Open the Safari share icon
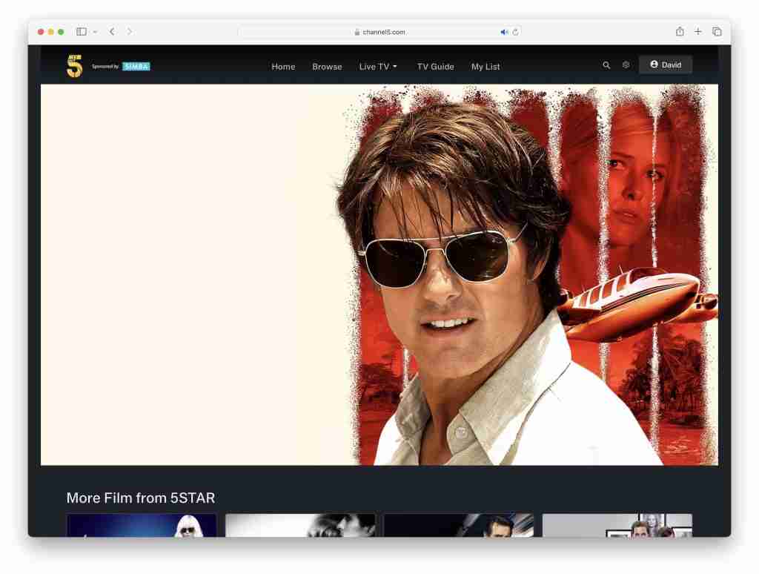This screenshot has width=759, height=574. pyautogui.click(x=680, y=31)
